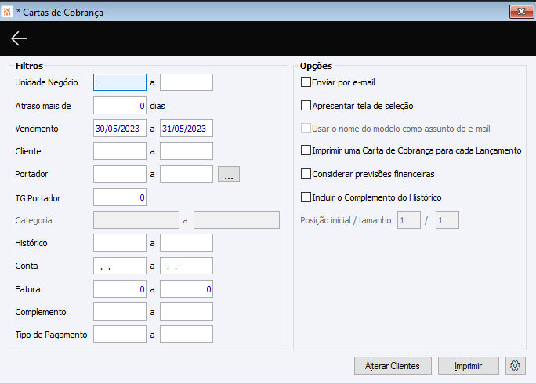This screenshot has height=384, width=536.
Task: Focus the first Unidade Negócio field
Action: point(120,82)
